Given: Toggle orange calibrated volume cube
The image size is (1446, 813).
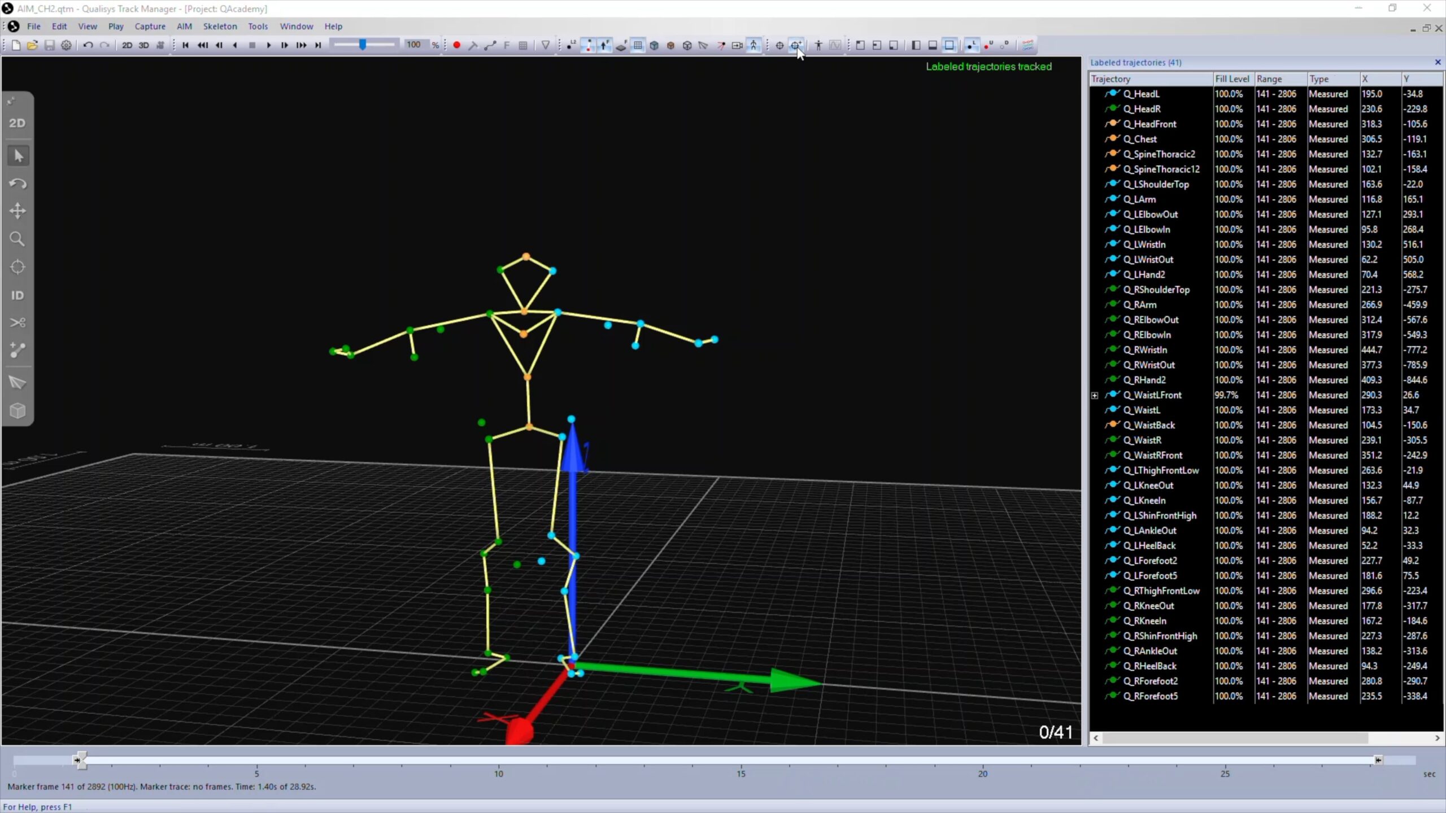Looking at the screenshot, I should click(x=670, y=45).
